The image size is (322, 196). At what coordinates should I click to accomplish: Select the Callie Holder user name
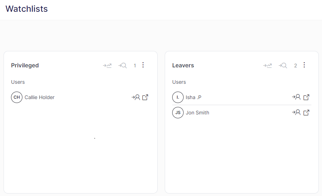point(39,97)
